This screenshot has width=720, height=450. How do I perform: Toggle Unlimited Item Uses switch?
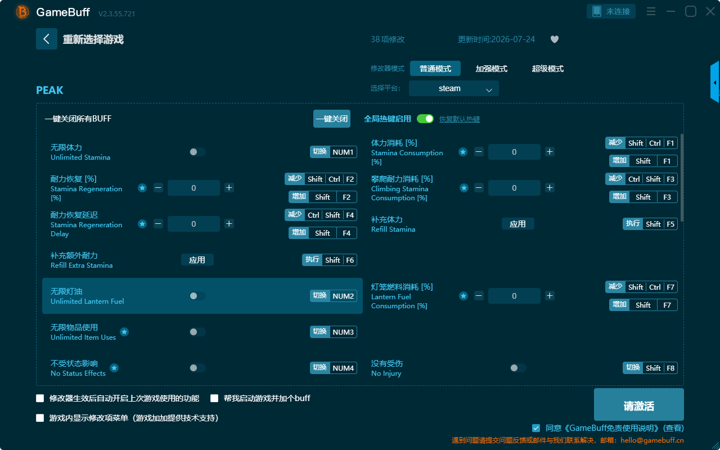pos(197,332)
